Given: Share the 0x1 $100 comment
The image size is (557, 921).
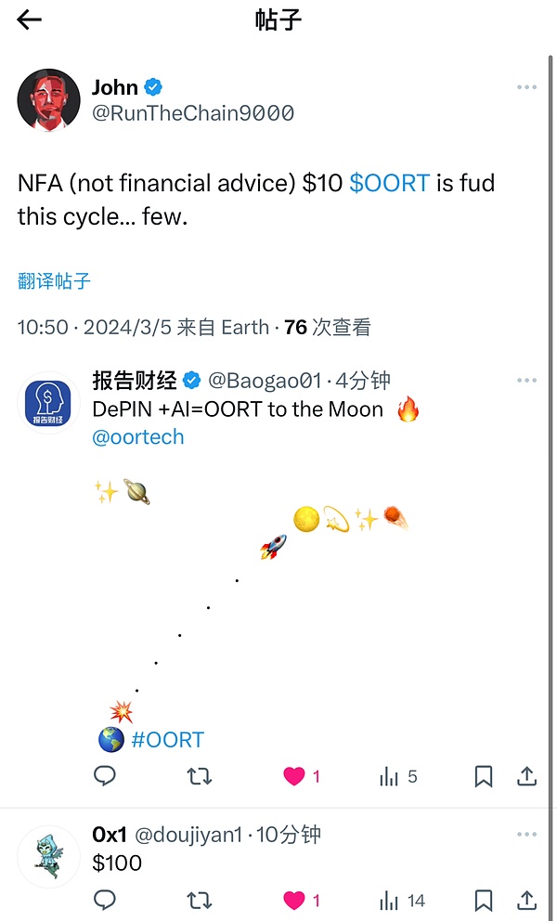Looking at the screenshot, I should point(526,900).
